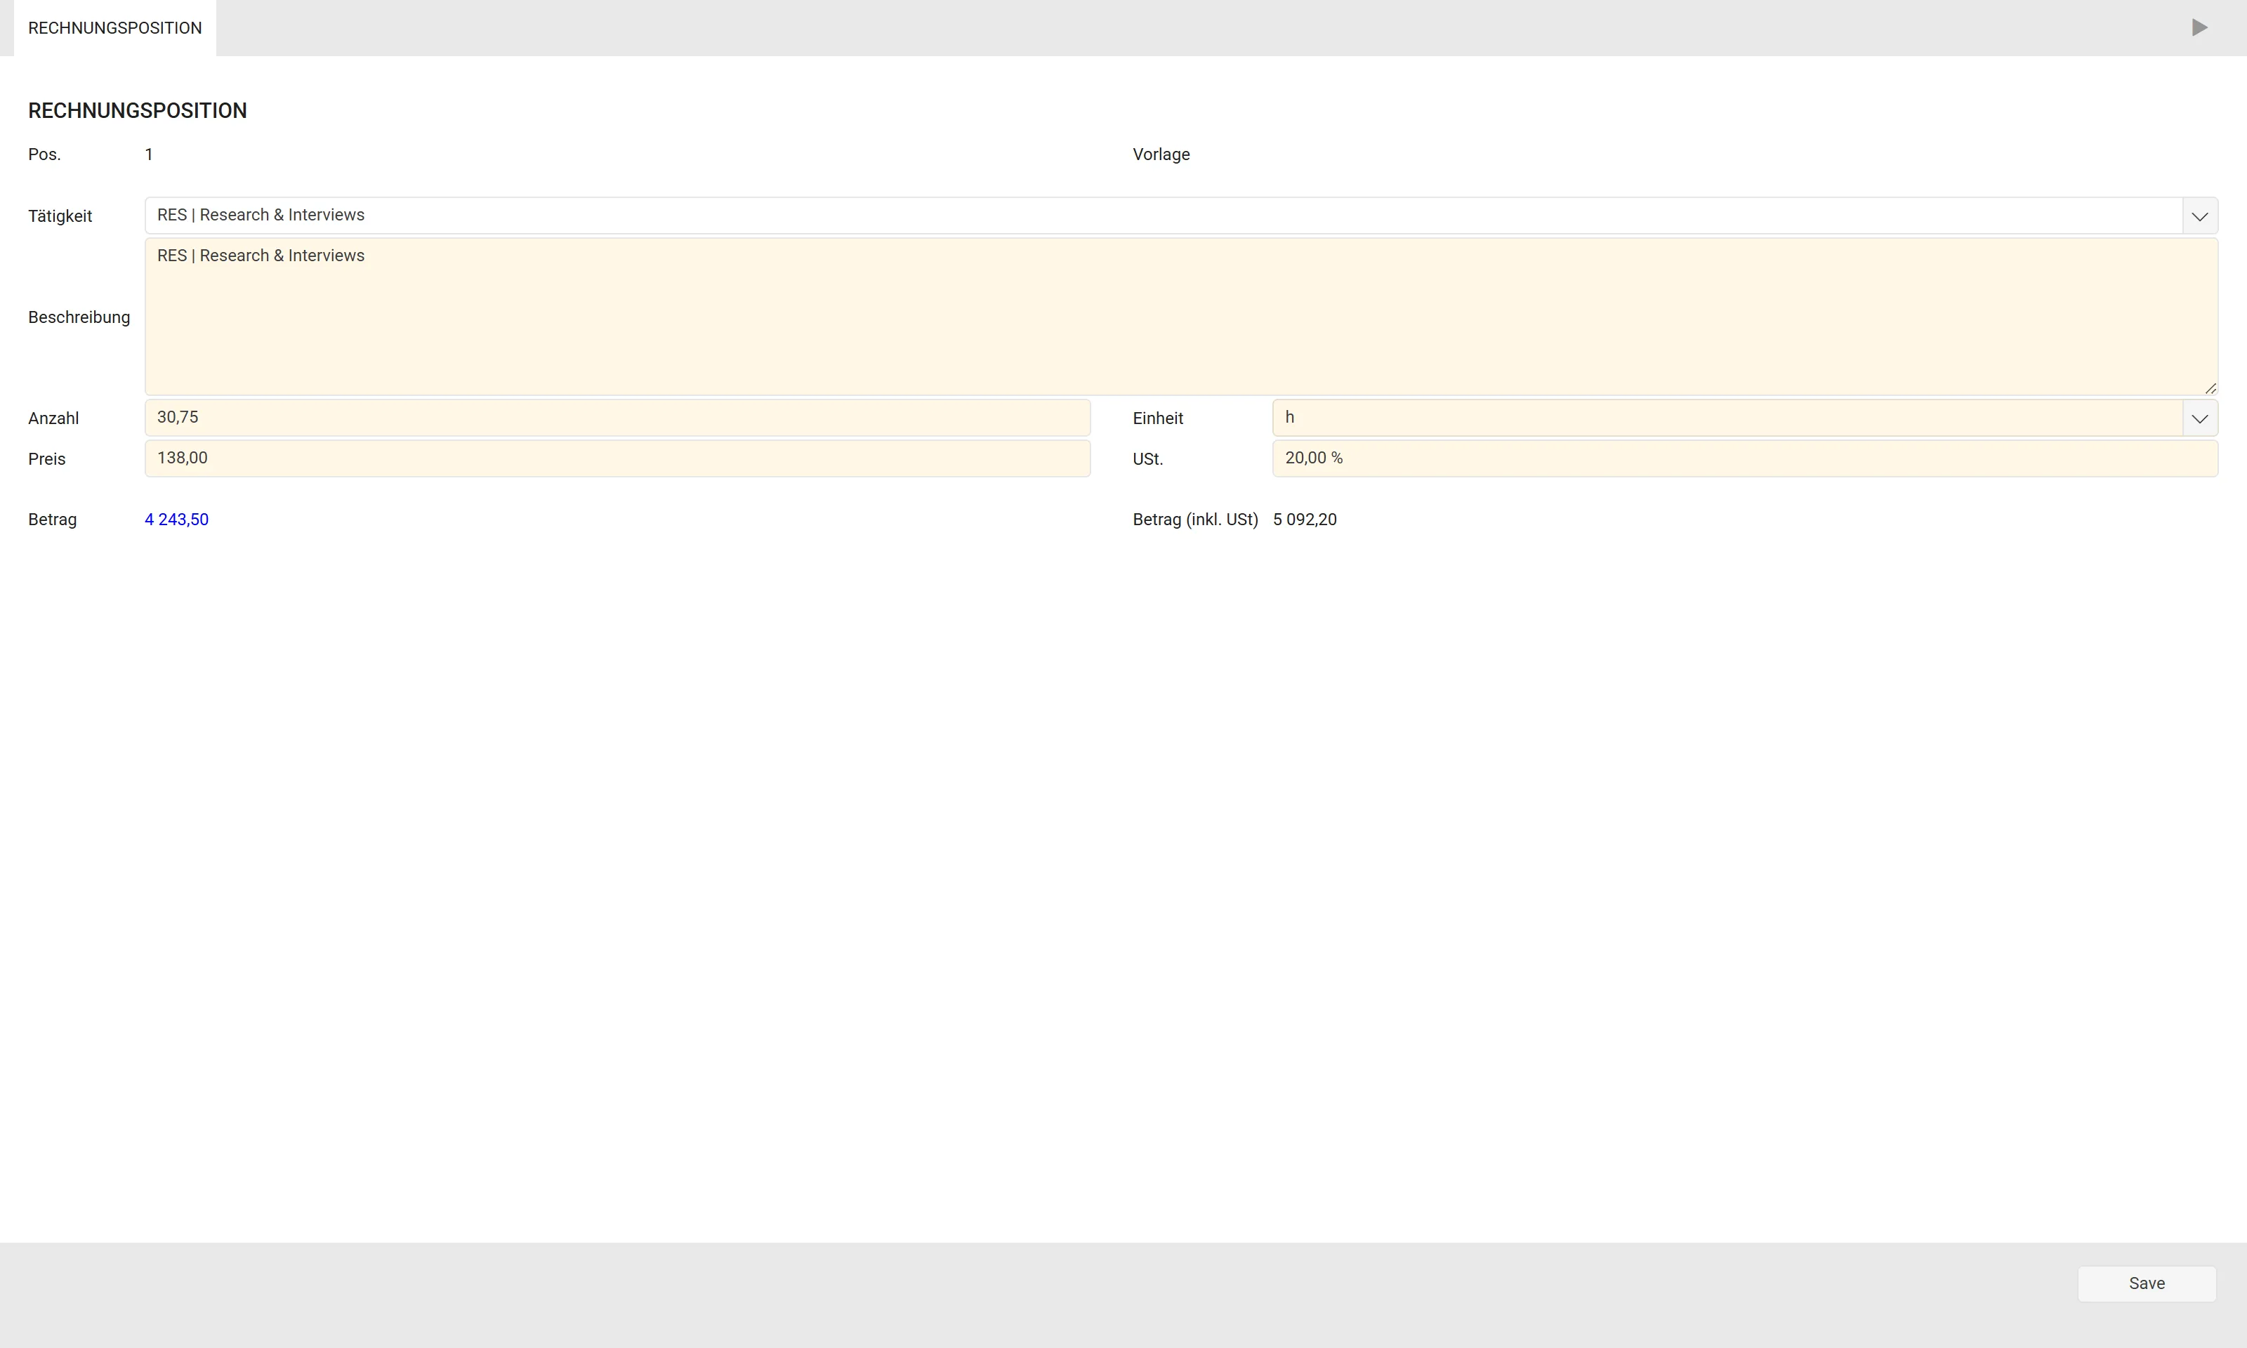
Task: Save the invoice position
Action: click(x=2146, y=1283)
